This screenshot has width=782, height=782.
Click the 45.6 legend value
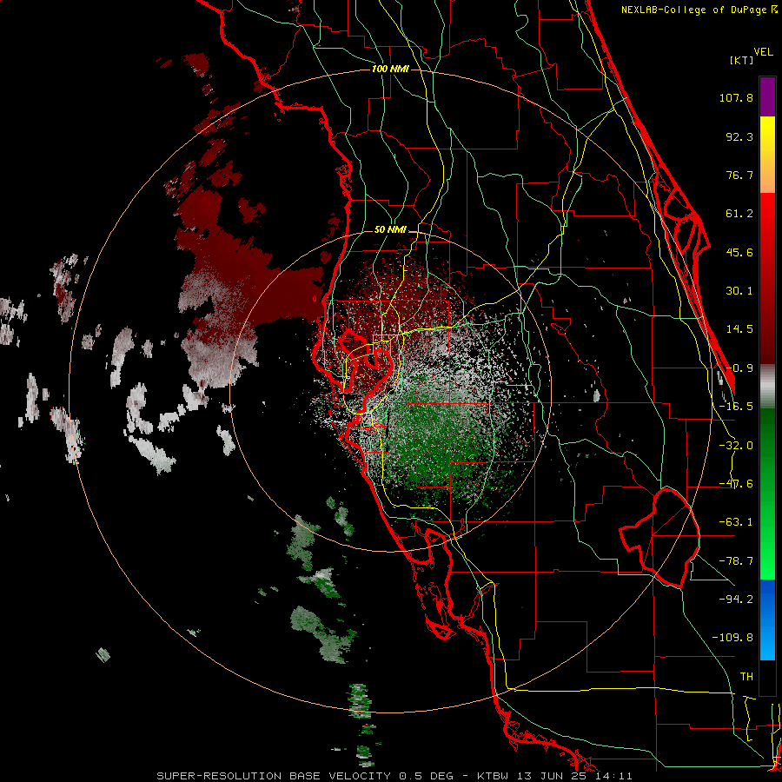739,252
